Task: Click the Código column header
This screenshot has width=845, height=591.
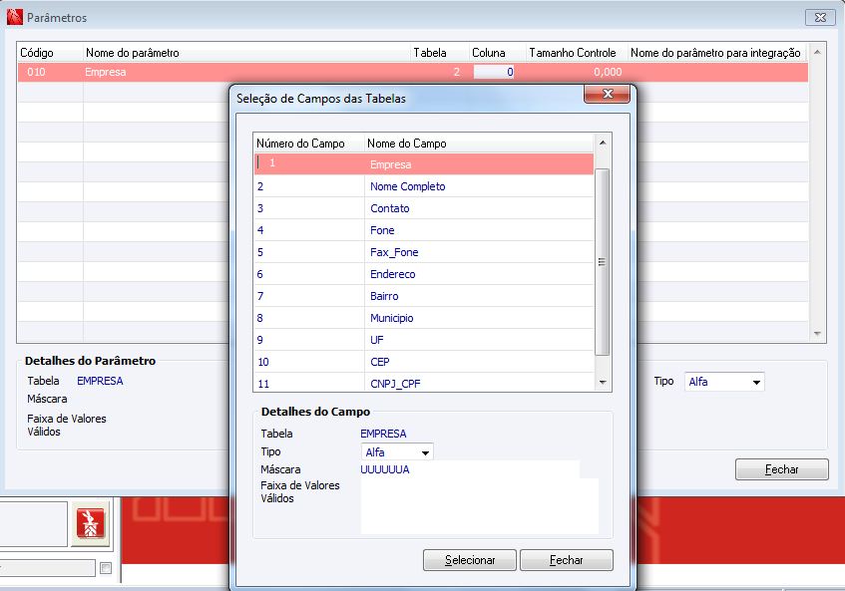Action: (50, 53)
